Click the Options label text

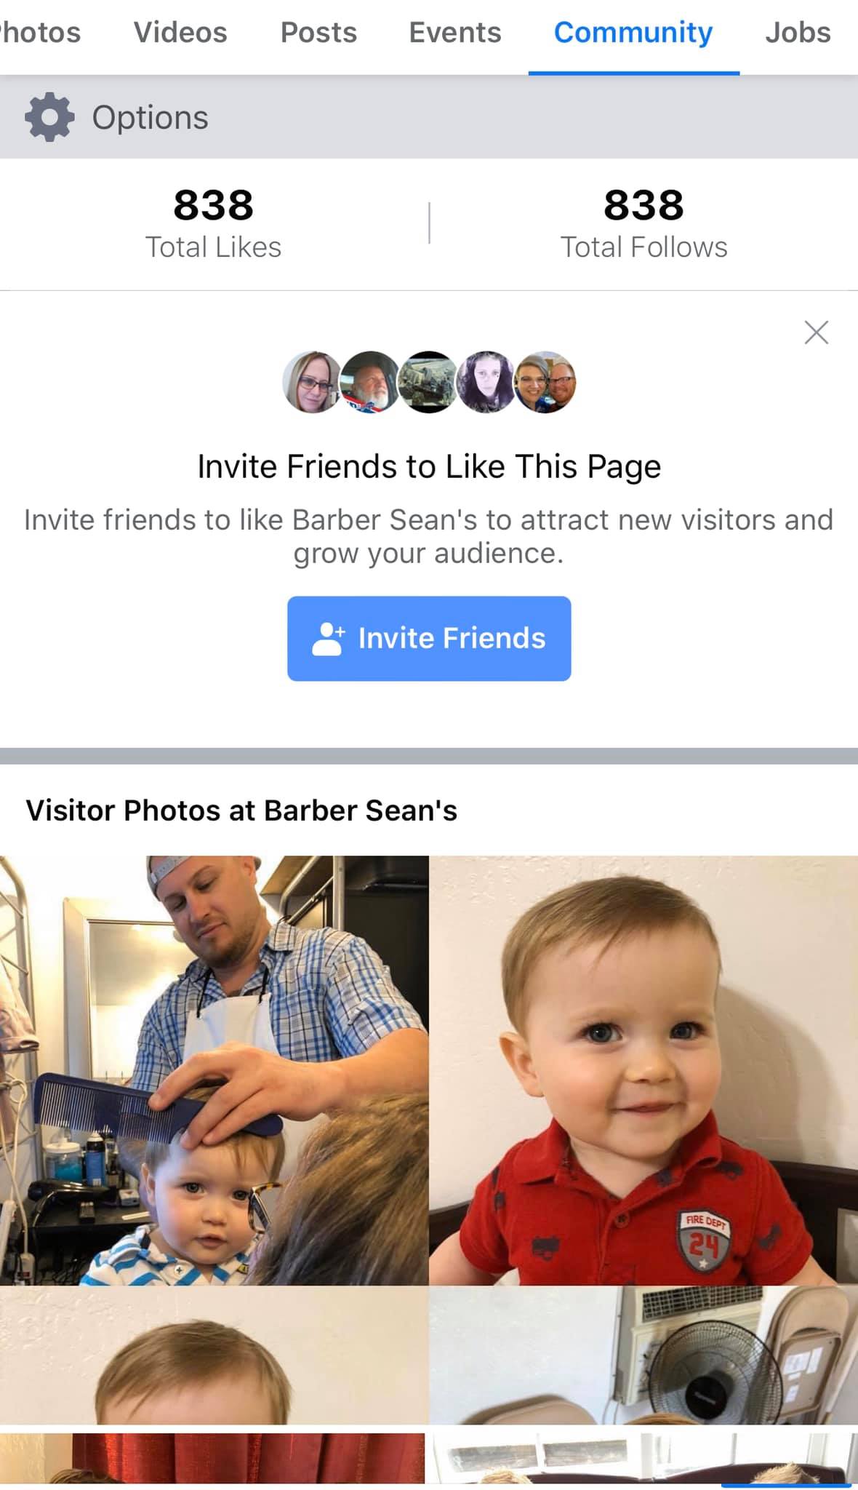(x=150, y=118)
